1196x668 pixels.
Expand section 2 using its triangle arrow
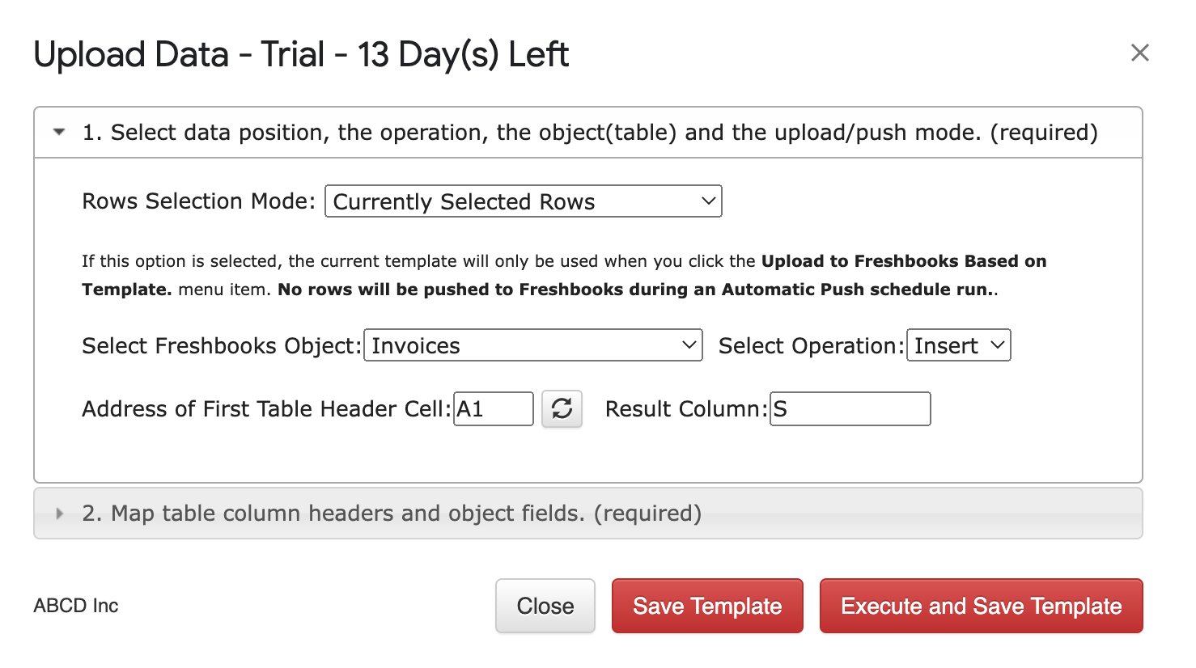point(59,514)
